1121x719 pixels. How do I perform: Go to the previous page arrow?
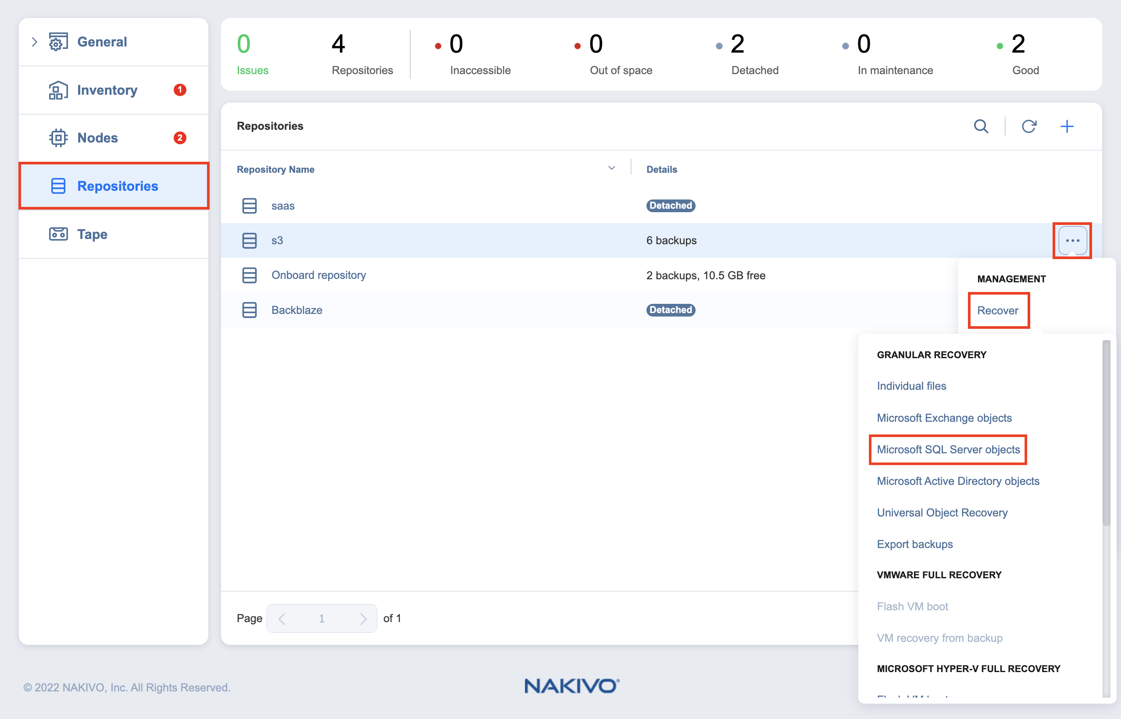[x=282, y=619]
